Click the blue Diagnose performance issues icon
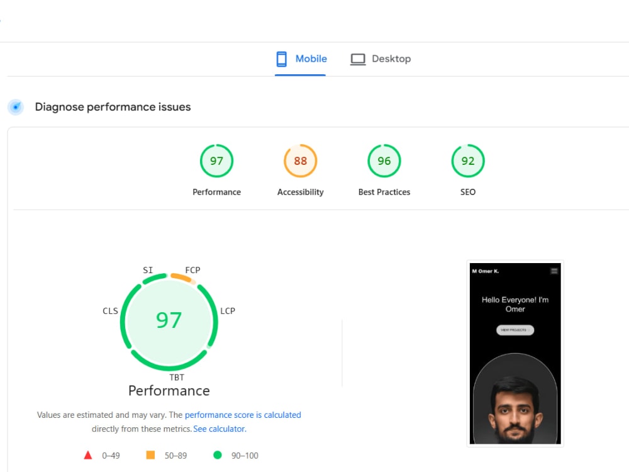 [x=16, y=107]
